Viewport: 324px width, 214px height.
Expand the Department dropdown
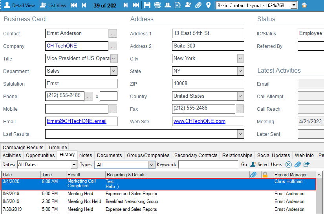click(113, 71)
